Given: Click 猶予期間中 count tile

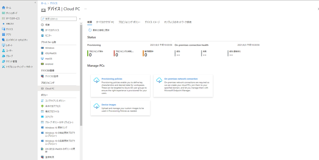Looking at the screenshot, I should tap(148, 53).
